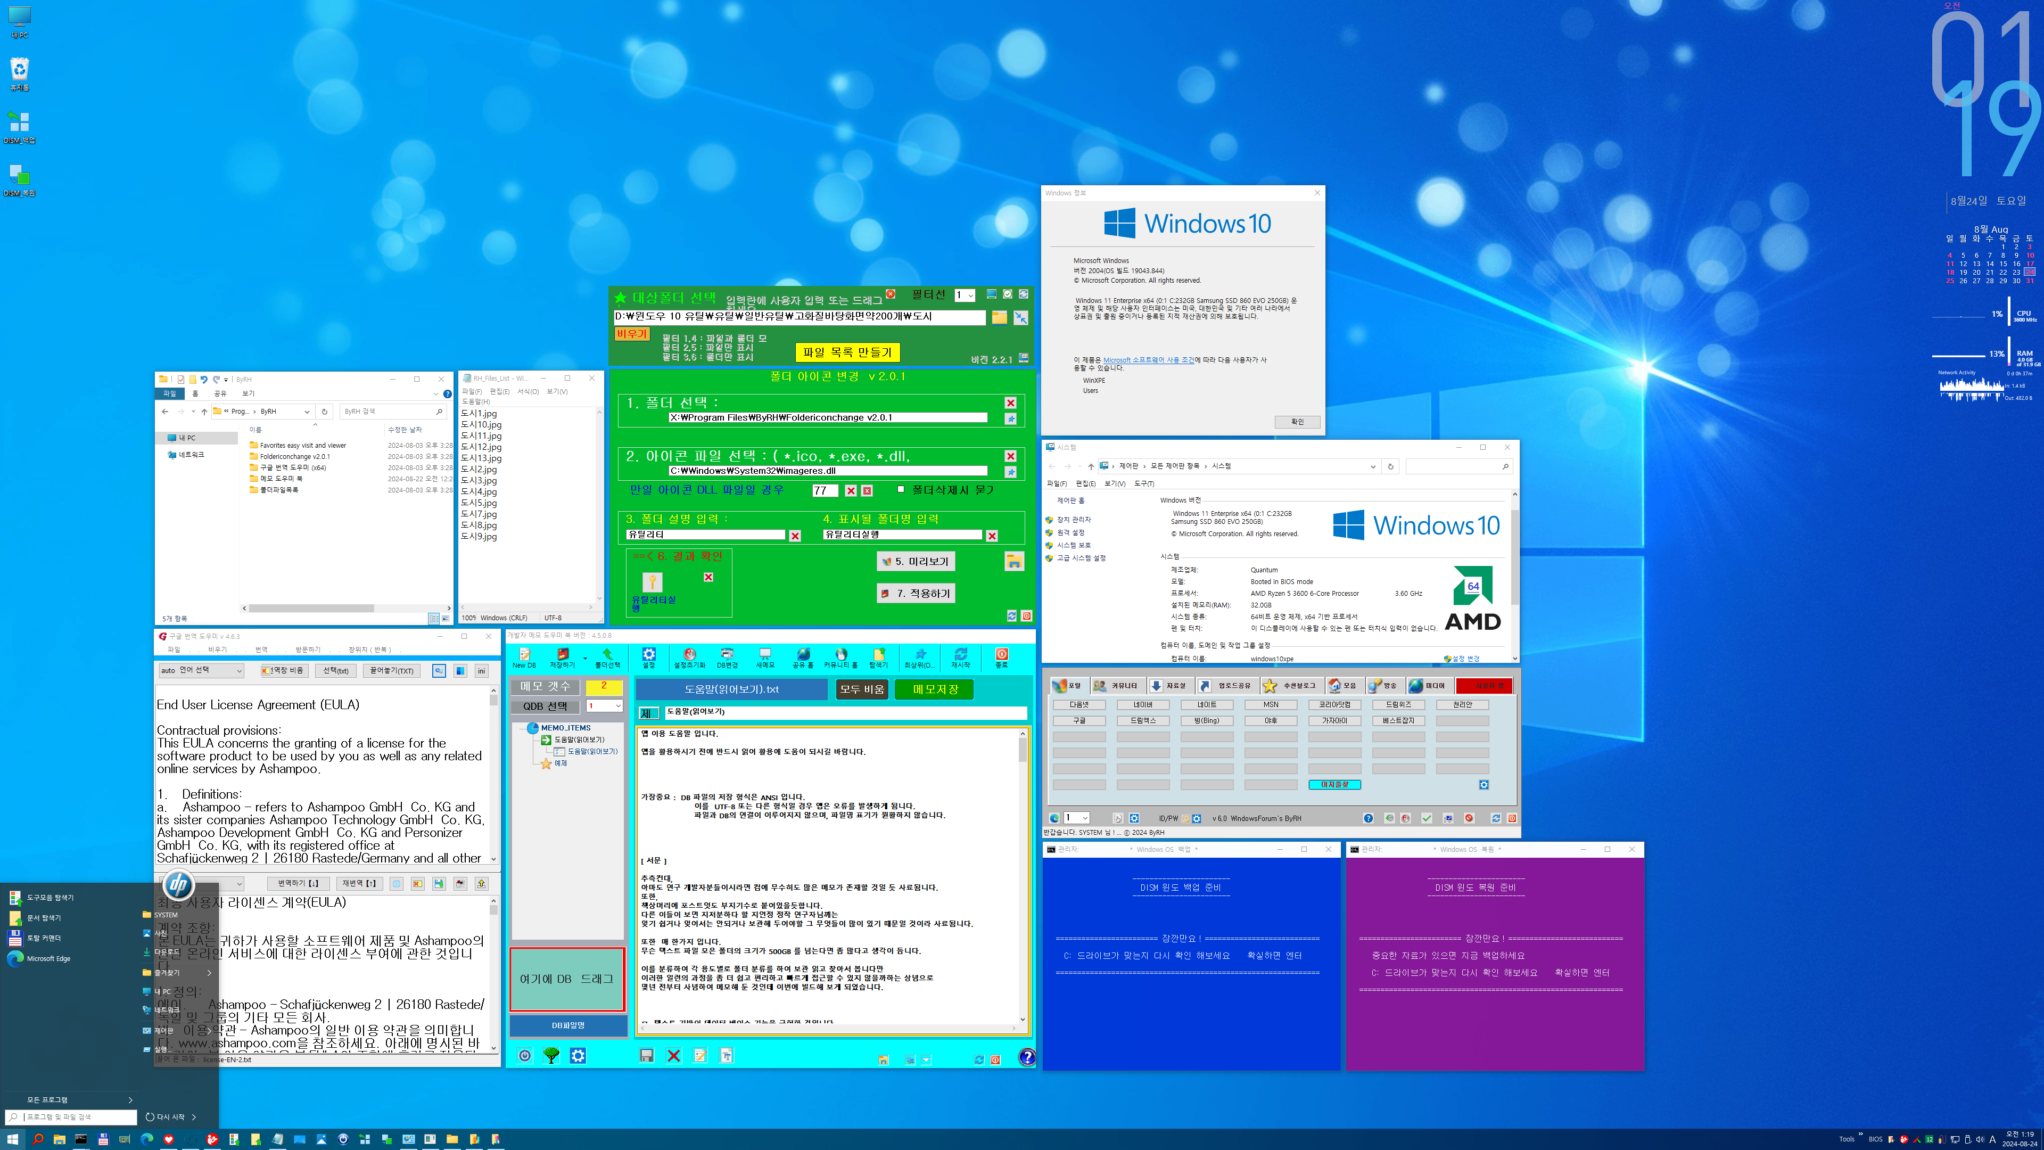The width and height of the screenshot is (2044, 1150).
Task: Expand the 모든 프로그램 arrow in Start menu
Action: pyautogui.click(x=130, y=1100)
